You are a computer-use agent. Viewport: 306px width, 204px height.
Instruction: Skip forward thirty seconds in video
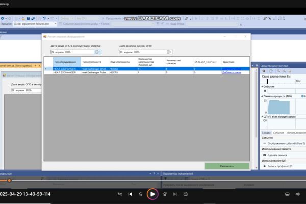click(x=165, y=194)
